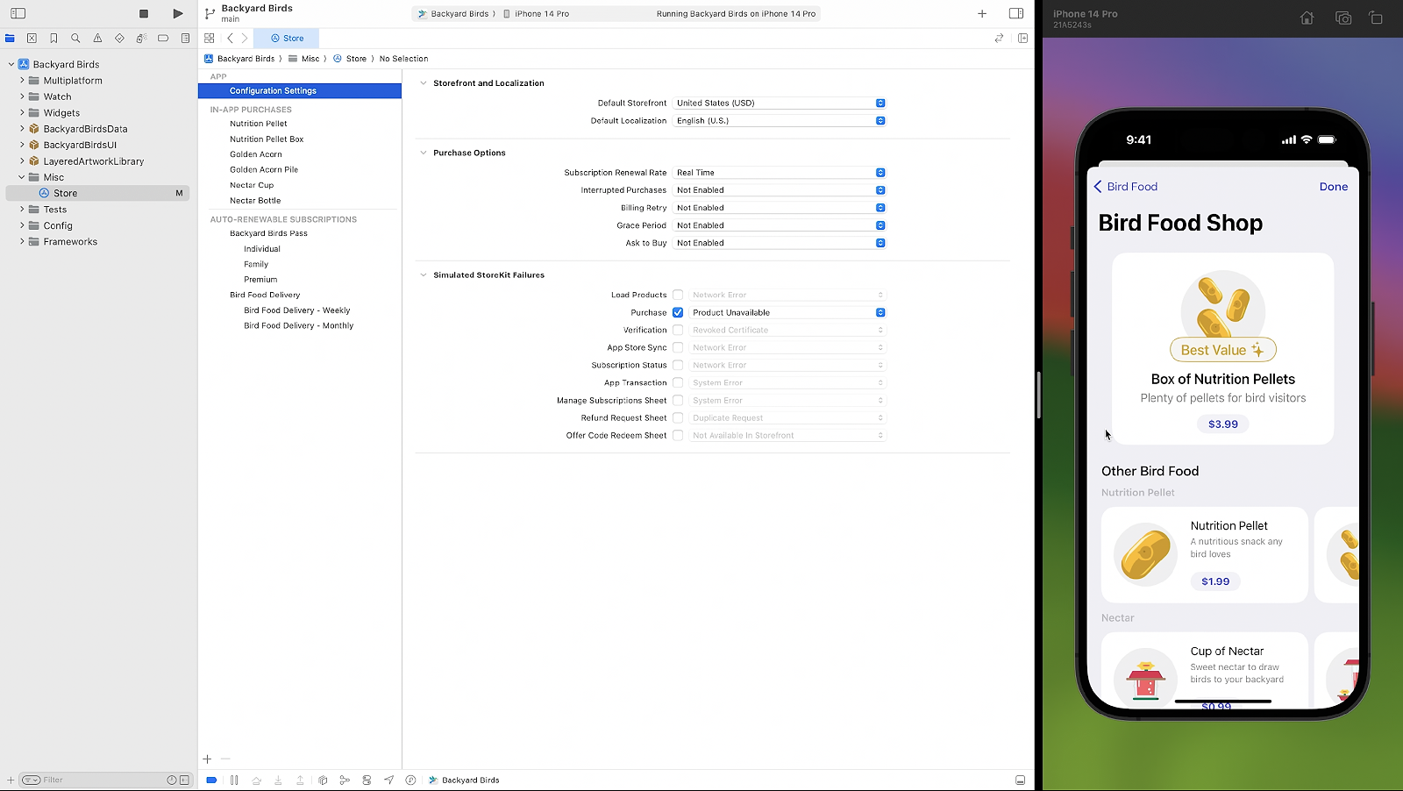1403x791 pixels.
Task: Select Bird Food Delivery - Weekly
Action: (296, 310)
